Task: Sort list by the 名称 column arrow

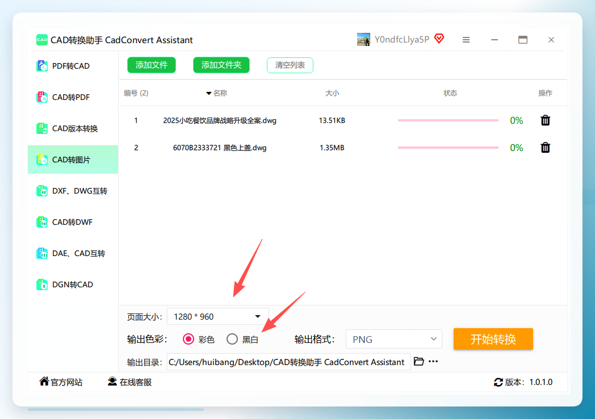Action: [209, 93]
